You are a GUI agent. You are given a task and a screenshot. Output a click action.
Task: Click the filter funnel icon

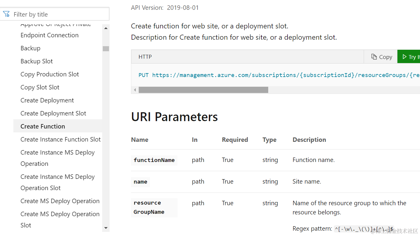[6, 14]
